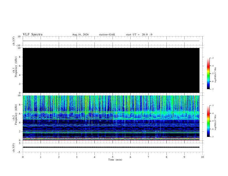Click the red band at bottom of ch.2 spectrogram
228x176 pixels.
click(111, 140)
